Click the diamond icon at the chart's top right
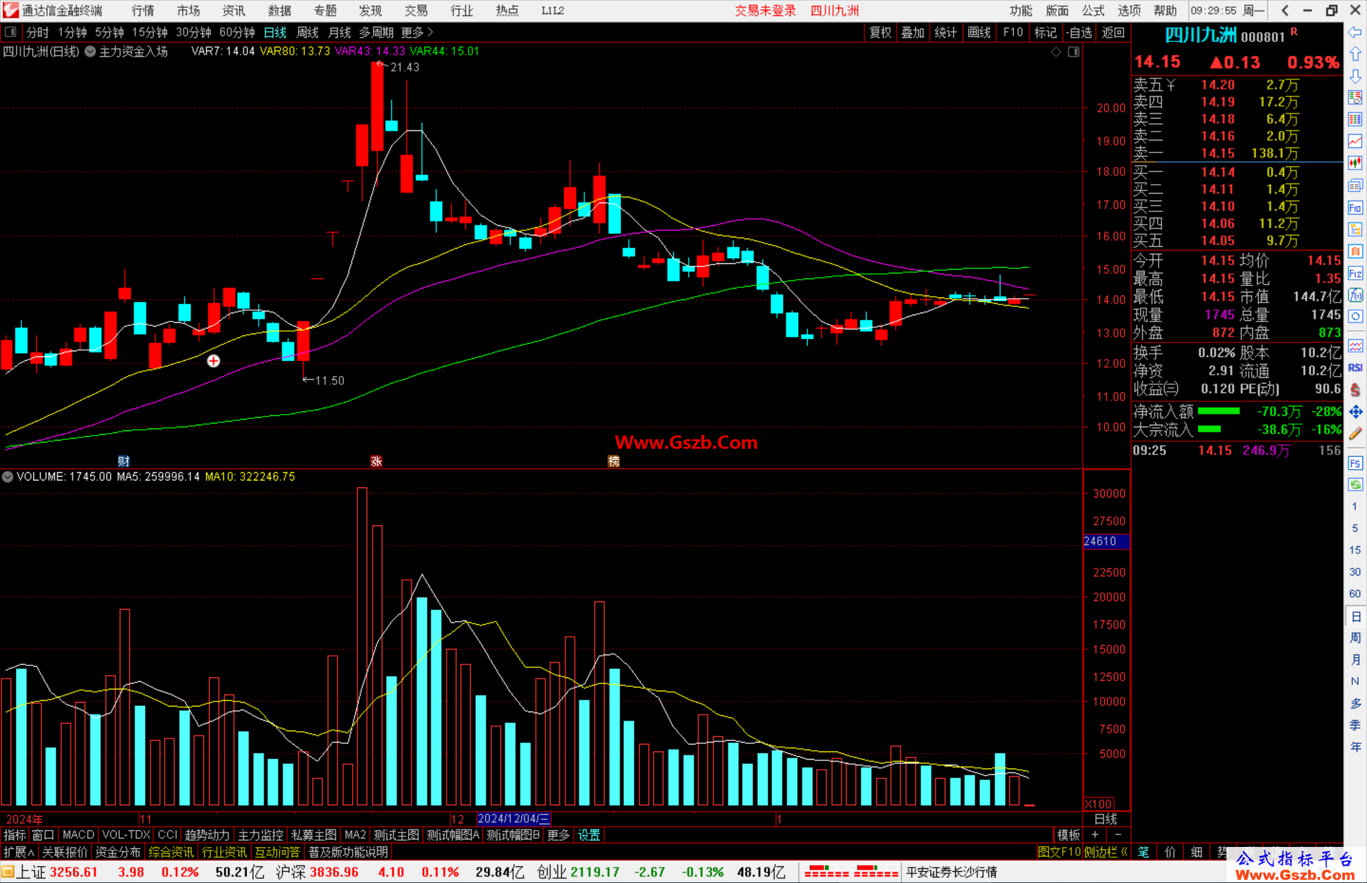Screen dimensions: 1367x883 [1056, 52]
